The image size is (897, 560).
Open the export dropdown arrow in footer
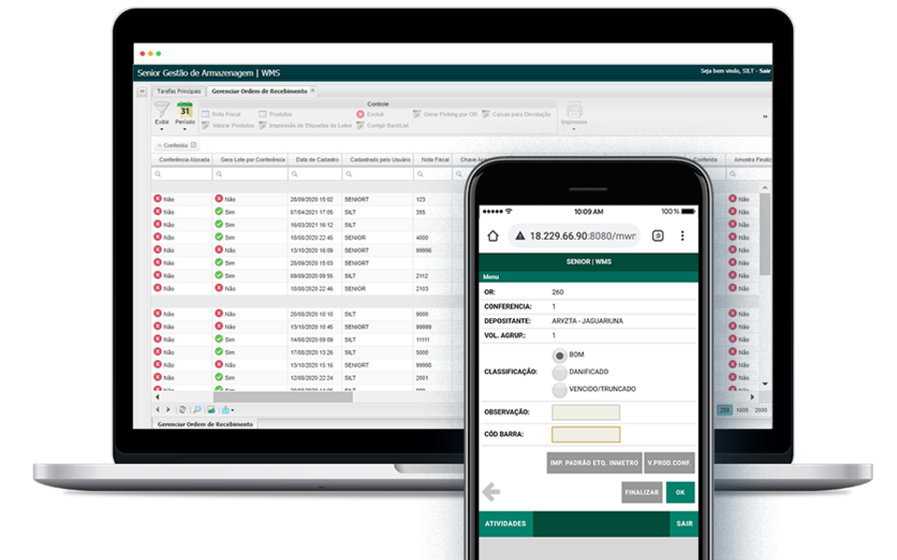[x=233, y=411]
